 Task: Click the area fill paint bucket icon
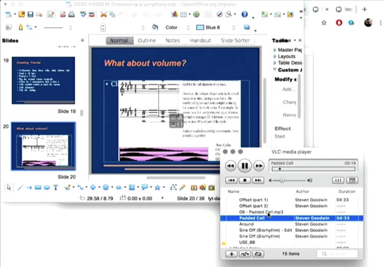[x=155, y=27]
